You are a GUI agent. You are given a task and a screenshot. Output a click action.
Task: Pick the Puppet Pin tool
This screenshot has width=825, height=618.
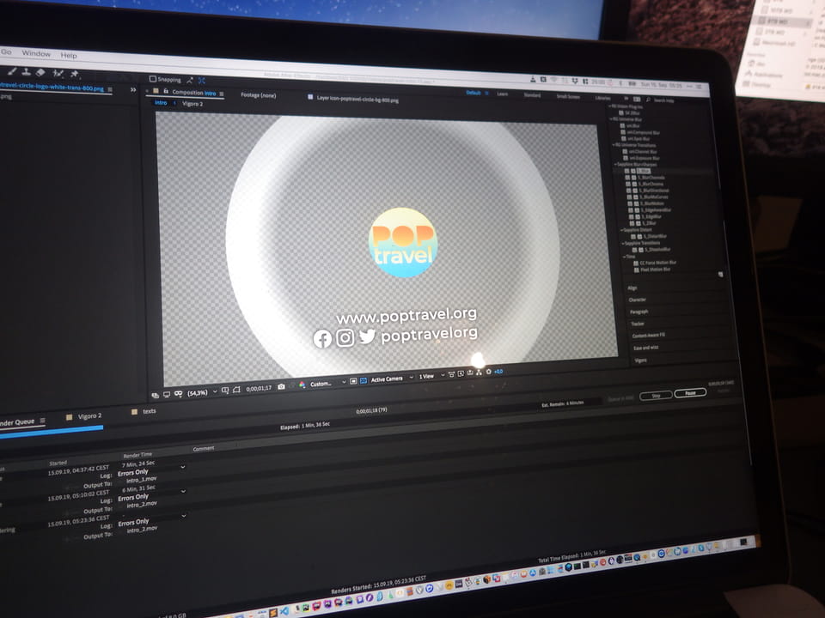tap(75, 75)
